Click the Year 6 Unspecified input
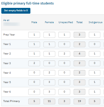Image resolution: width=104 pixels, height=107 pixels. pos(64,92)
